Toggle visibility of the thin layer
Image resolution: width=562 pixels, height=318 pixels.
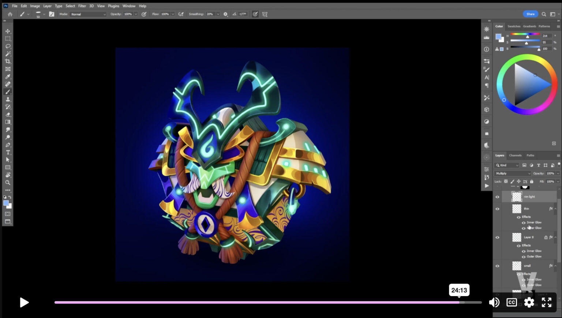point(497,209)
